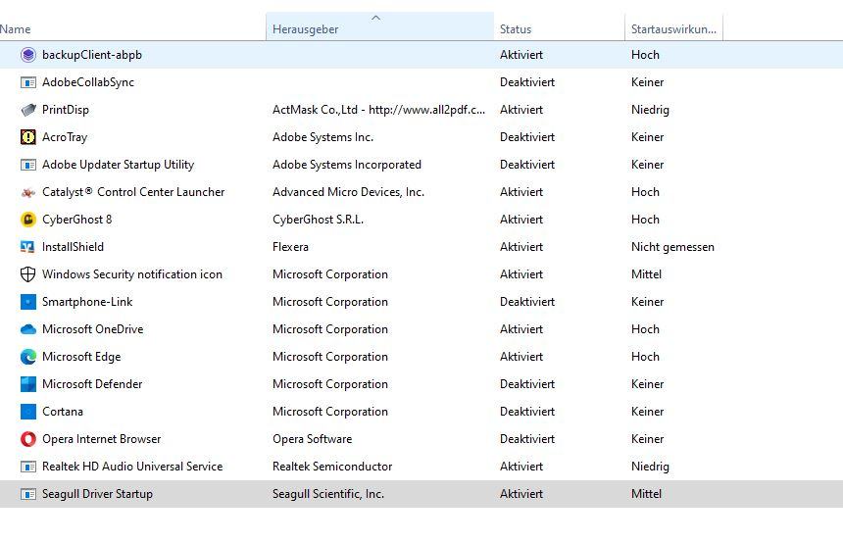Select the Opera Internet Browser name

tap(102, 439)
